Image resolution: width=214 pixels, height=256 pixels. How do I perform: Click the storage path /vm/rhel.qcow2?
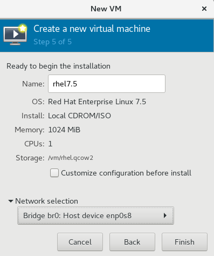tap(71, 158)
